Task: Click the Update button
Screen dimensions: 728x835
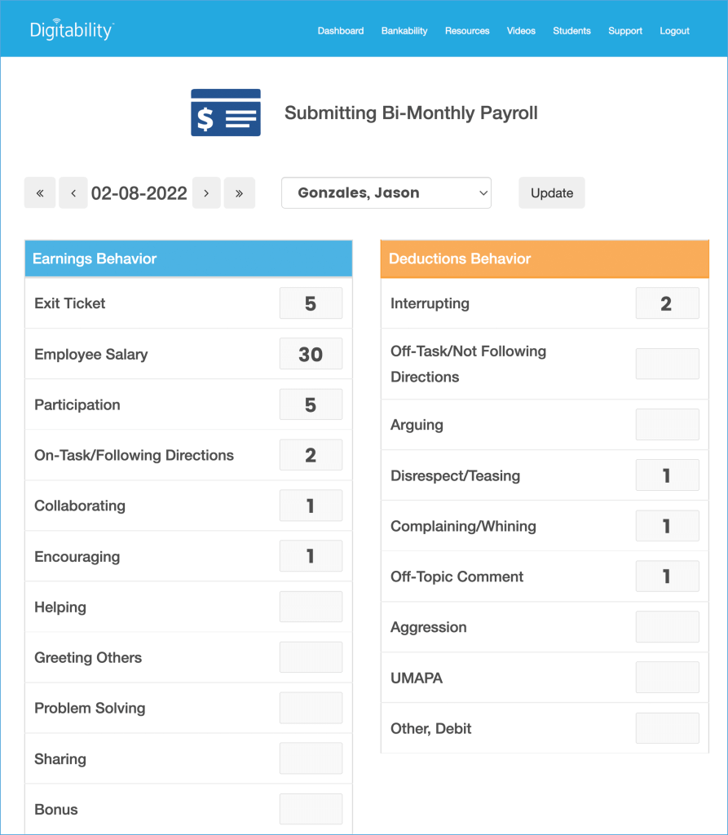Action: click(551, 192)
